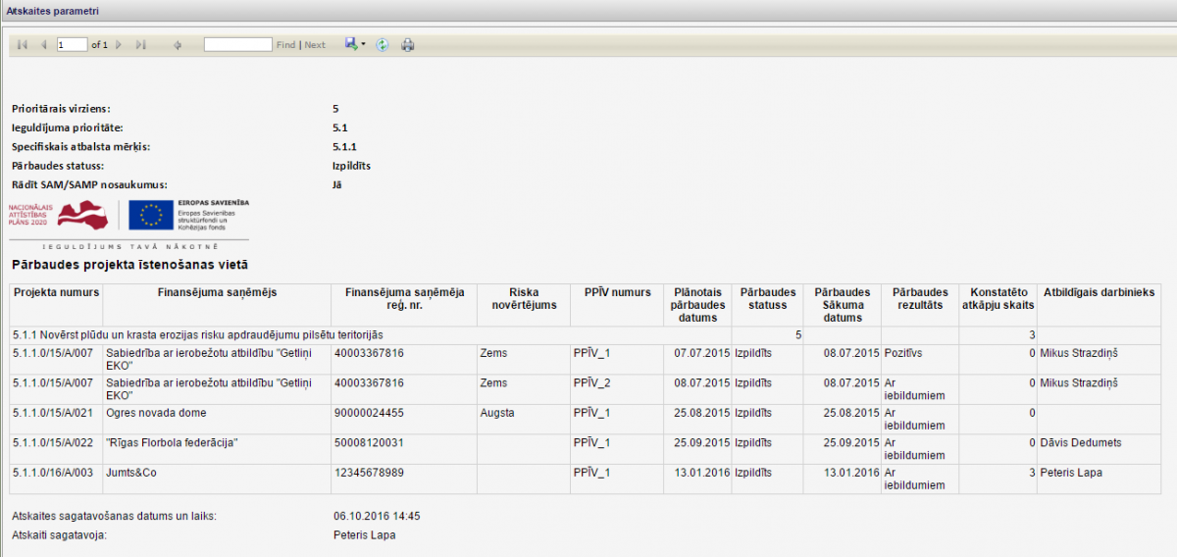Jump to last page of report
This screenshot has width=1177, height=557.
[x=140, y=45]
